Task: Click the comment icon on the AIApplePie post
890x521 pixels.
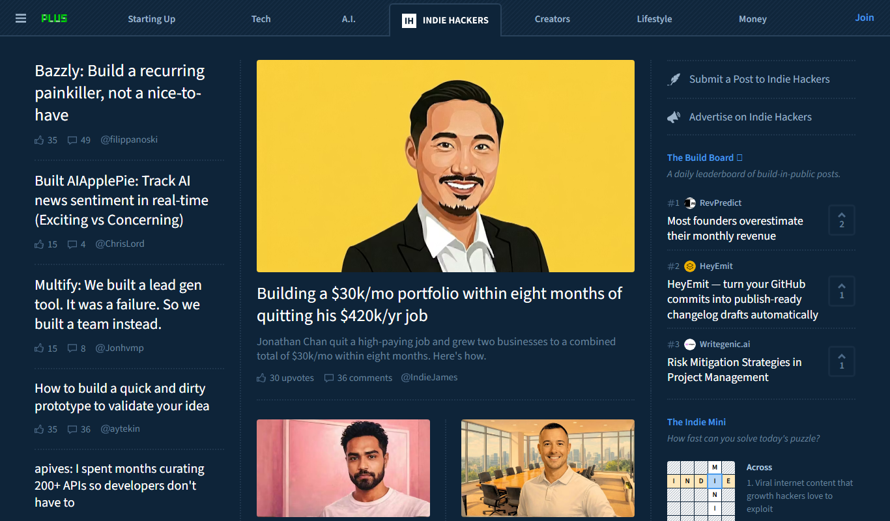Action: coord(72,244)
